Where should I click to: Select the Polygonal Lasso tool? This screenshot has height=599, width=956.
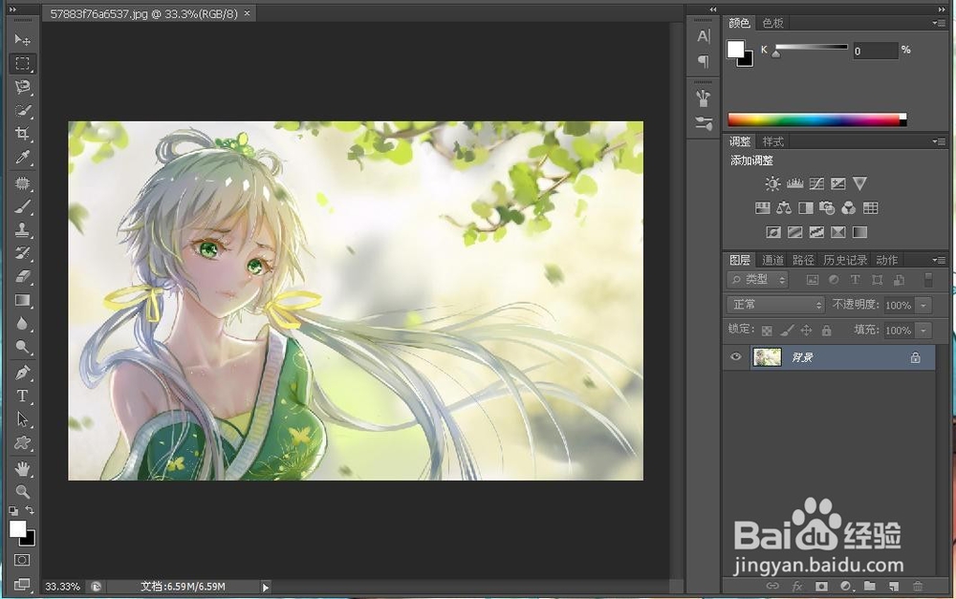[23, 87]
